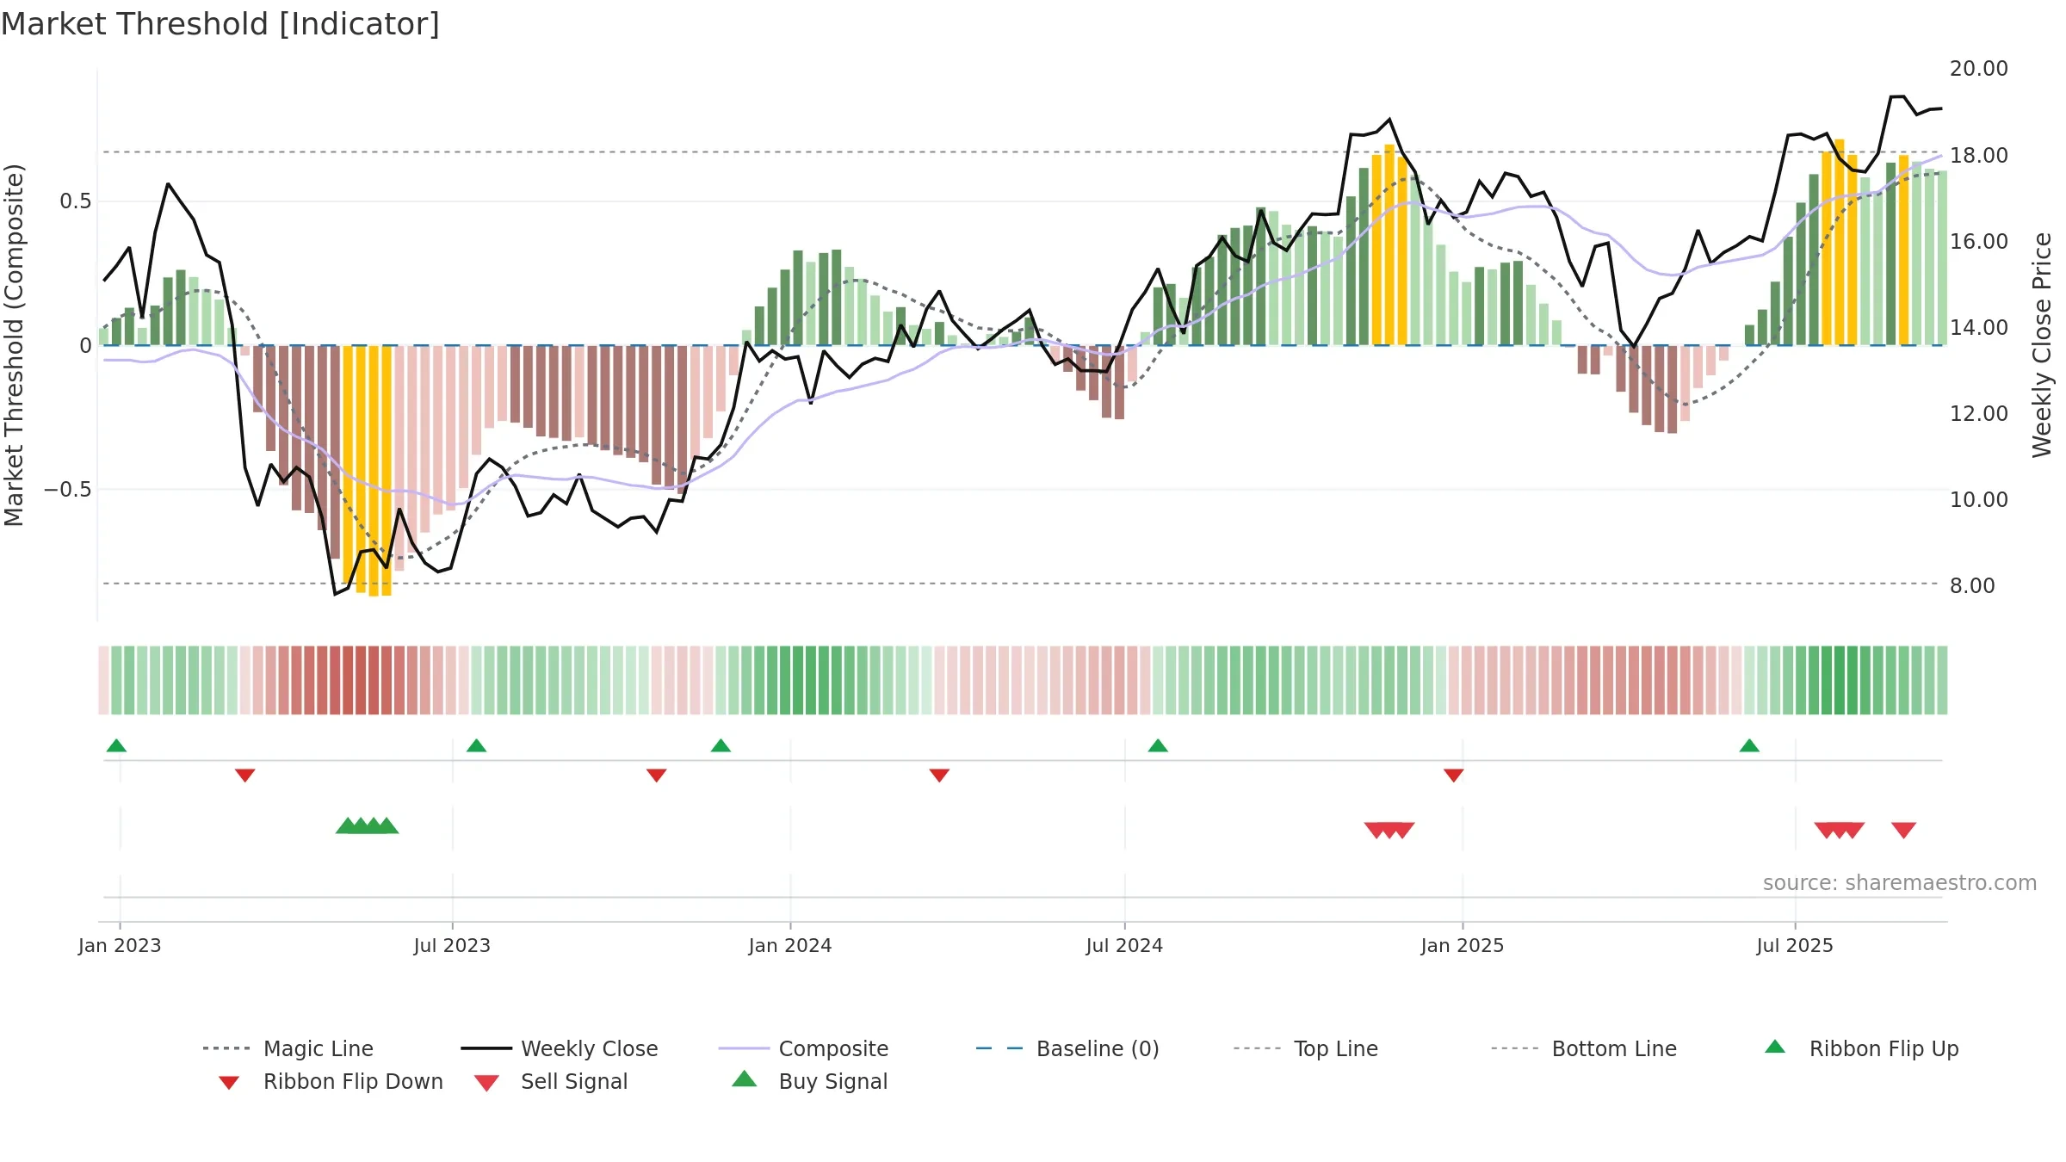The width and height of the screenshot is (2066, 1162).
Task: Toggle the Magic Line legend entry
Action: click(x=288, y=1048)
